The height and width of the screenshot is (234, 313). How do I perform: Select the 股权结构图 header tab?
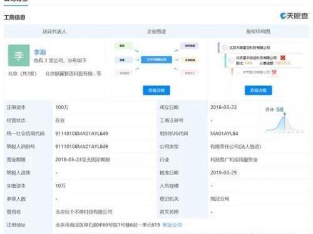tap(258, 31)
